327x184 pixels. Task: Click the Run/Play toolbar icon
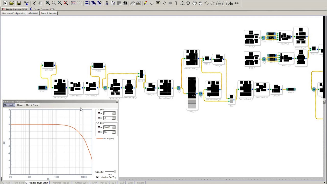click(5, 3)
